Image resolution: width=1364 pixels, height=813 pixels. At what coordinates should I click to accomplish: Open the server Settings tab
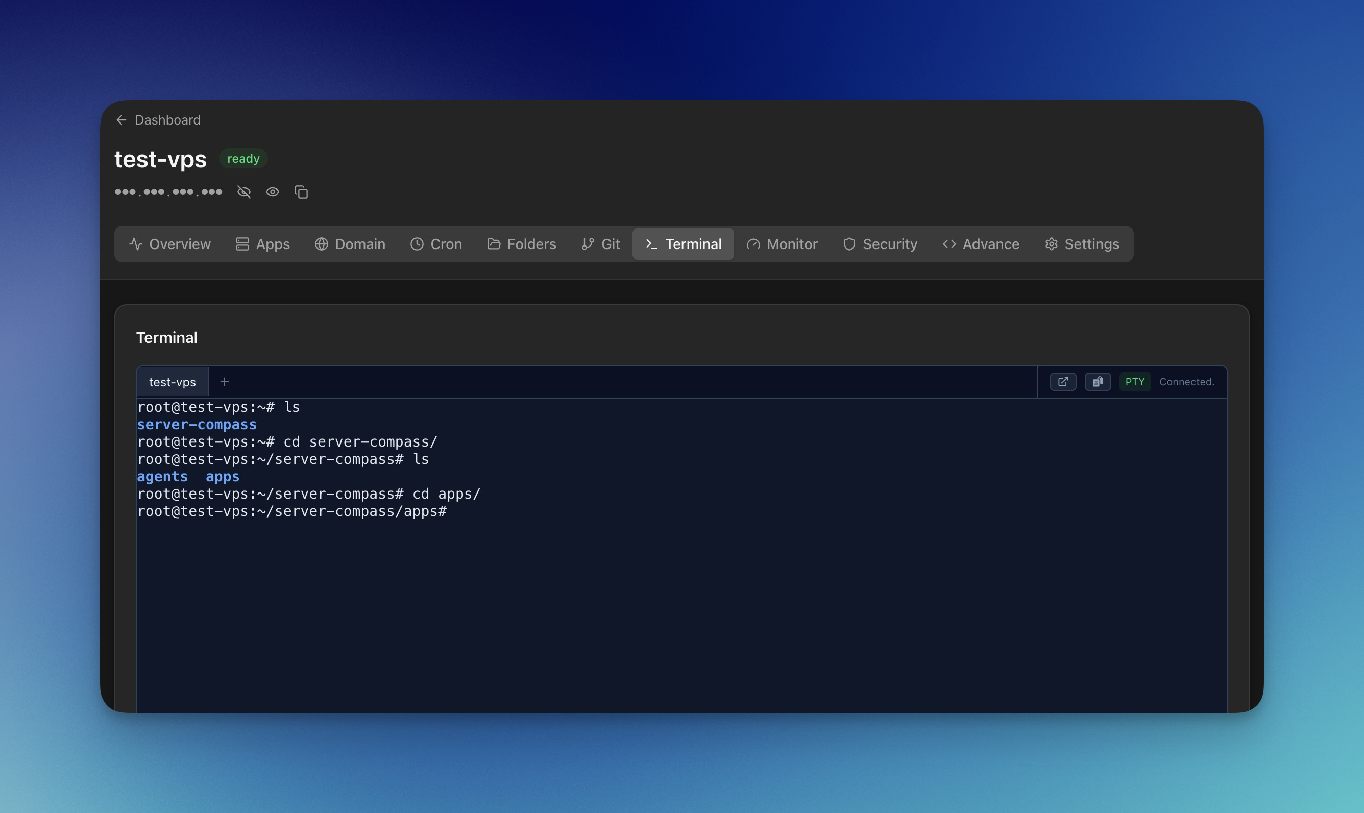[1082, 244]
